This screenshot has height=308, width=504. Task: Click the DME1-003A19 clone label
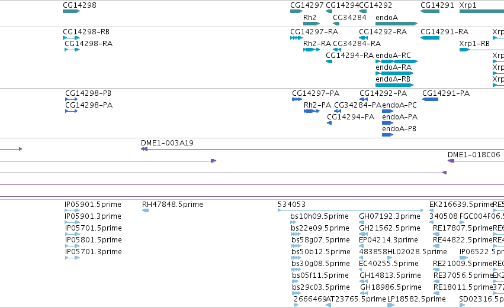(167, 143)
